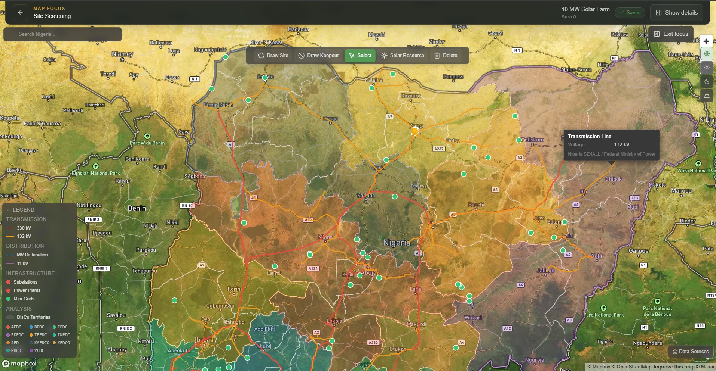Focus the Search Nigeria field
Image resolution: width=716 pixels, height=371 pixels.
pyautogui.click(x=62, y=34)
